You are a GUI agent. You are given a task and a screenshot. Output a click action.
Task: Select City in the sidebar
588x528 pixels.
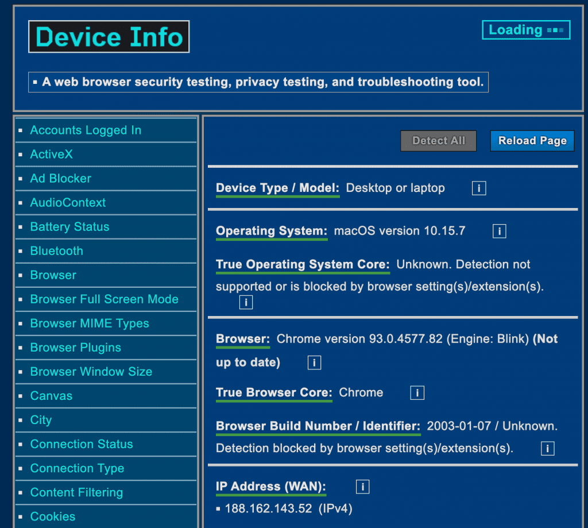click(x=41, y=420)
